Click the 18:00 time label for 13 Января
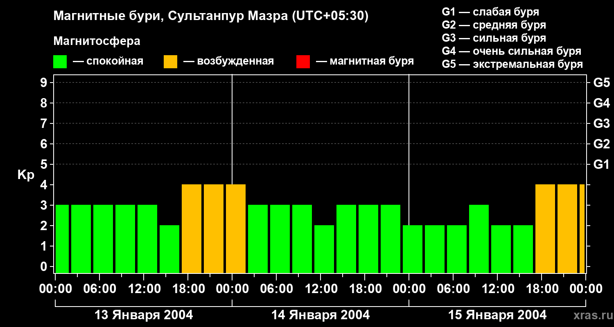This screenshot has height=327, width=614. click(x=188, y=289)
